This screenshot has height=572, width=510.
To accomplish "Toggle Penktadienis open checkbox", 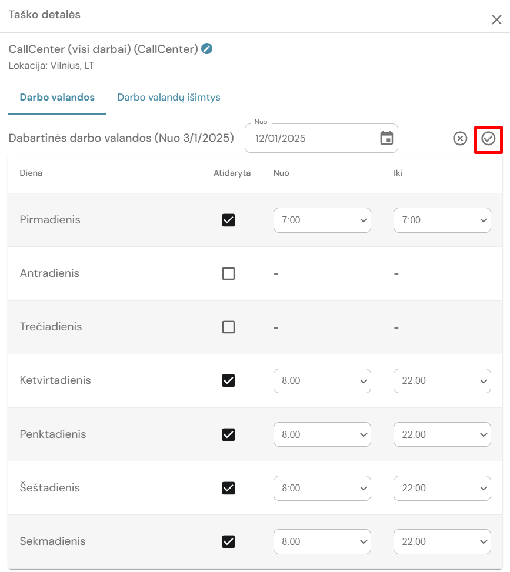I will (x=228, y=434).
